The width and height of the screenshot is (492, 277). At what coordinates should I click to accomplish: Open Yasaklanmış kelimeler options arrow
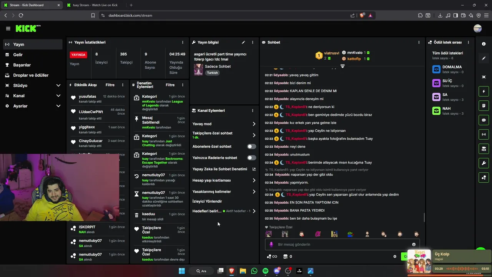coord(254,192)
